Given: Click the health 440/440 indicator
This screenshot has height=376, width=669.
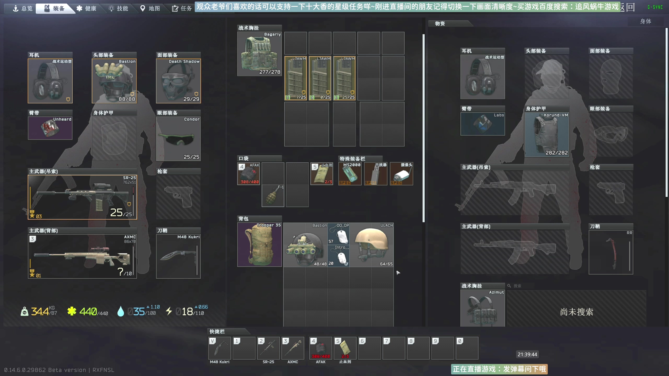Looking at the screenshot, I should (88, 311).
